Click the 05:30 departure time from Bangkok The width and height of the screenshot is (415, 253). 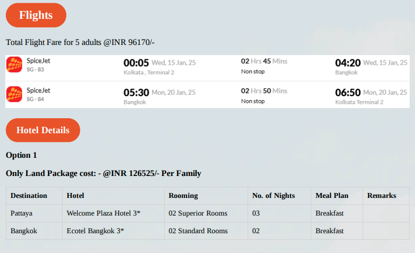coord(136,93)
